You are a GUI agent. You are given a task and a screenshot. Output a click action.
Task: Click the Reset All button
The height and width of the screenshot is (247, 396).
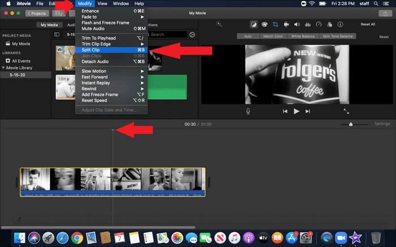pos(368,24)
